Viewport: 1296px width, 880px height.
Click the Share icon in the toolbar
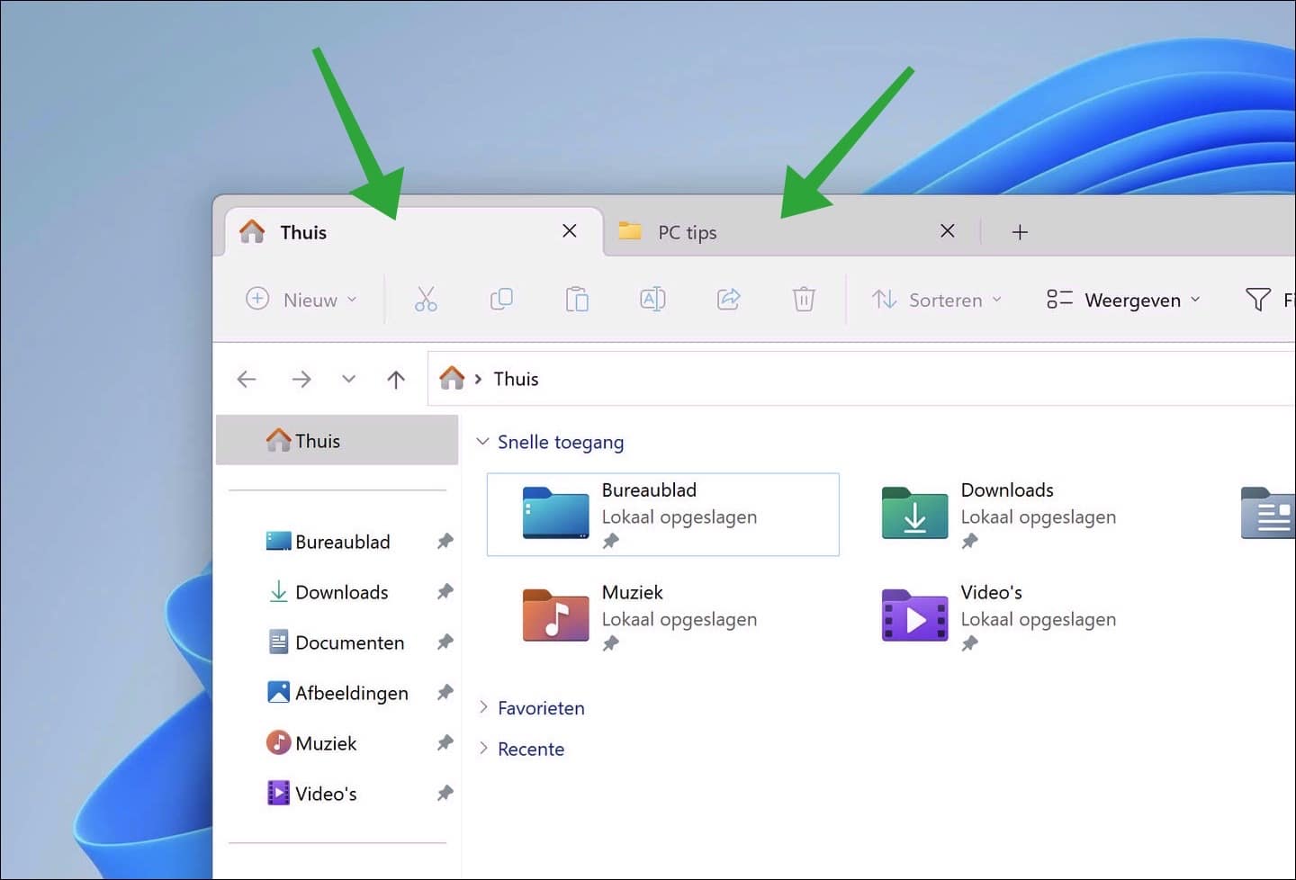tap(728, 299)
